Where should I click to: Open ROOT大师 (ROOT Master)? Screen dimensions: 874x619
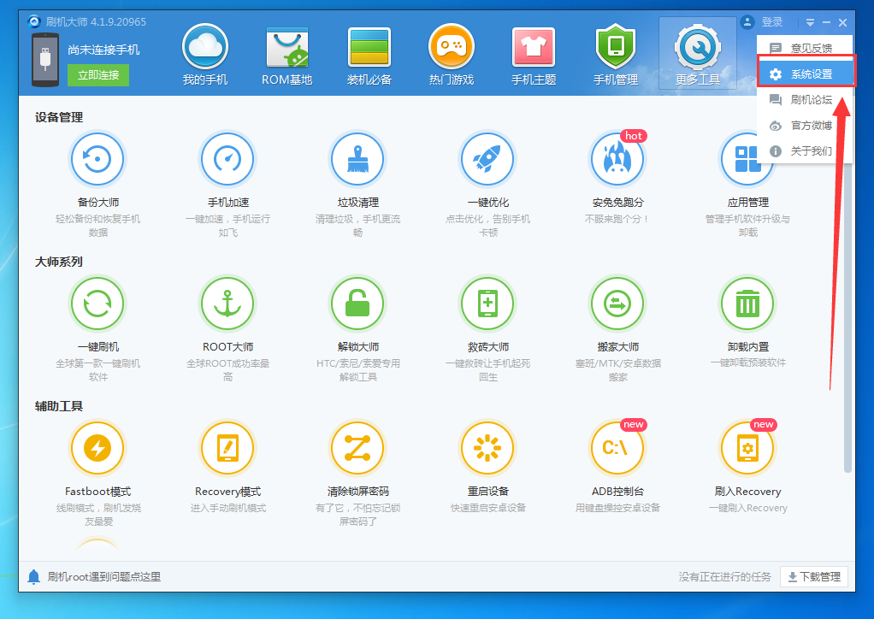[227, 303]
